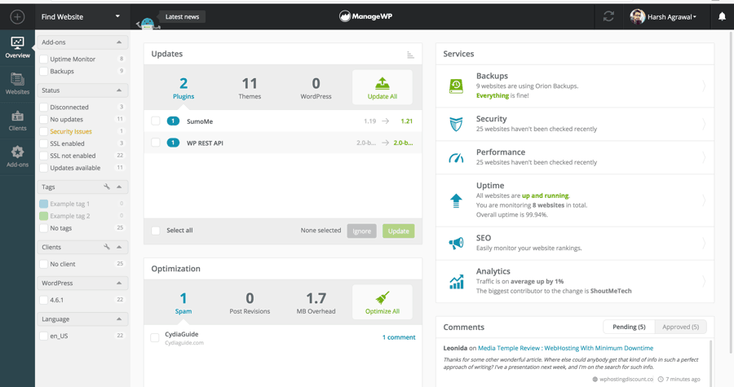
Task: Select the Plugins updates tab
Action: 183,88
